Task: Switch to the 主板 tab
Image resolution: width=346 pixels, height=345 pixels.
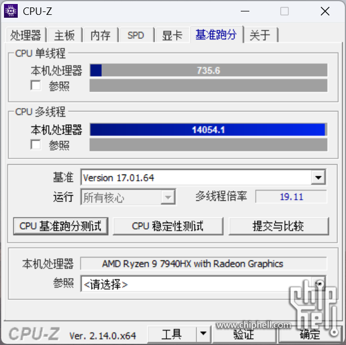Action: coord(65,35)
